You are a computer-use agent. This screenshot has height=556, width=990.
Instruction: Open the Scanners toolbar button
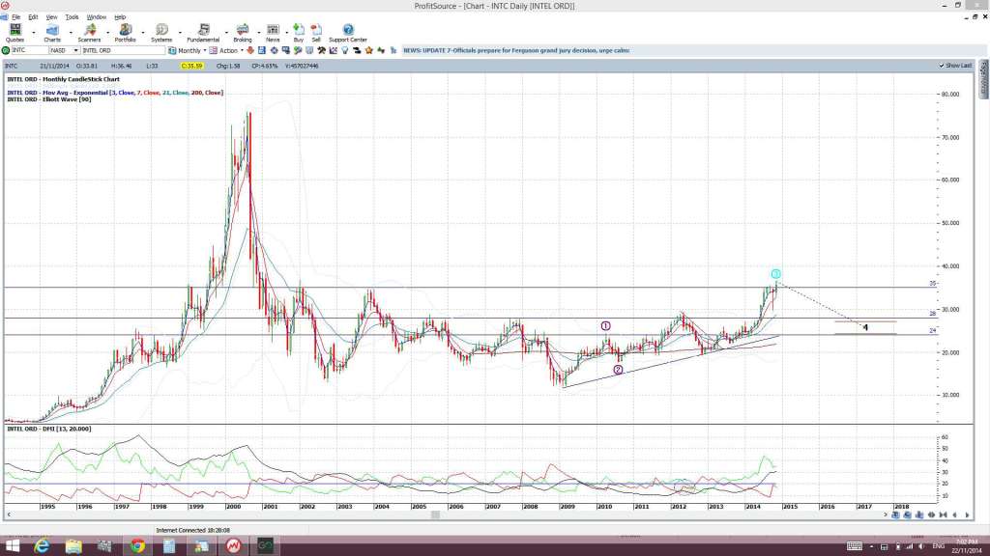[89, 33]
